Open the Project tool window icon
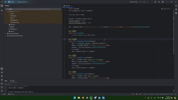This screenshot has width=178, height=100. click(x=2, y=6)
